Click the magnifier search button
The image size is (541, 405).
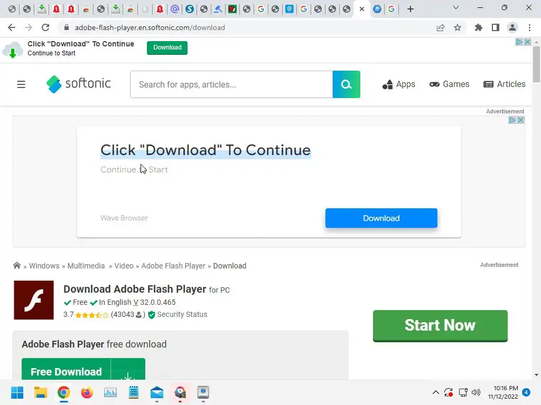tap(347, 84)
